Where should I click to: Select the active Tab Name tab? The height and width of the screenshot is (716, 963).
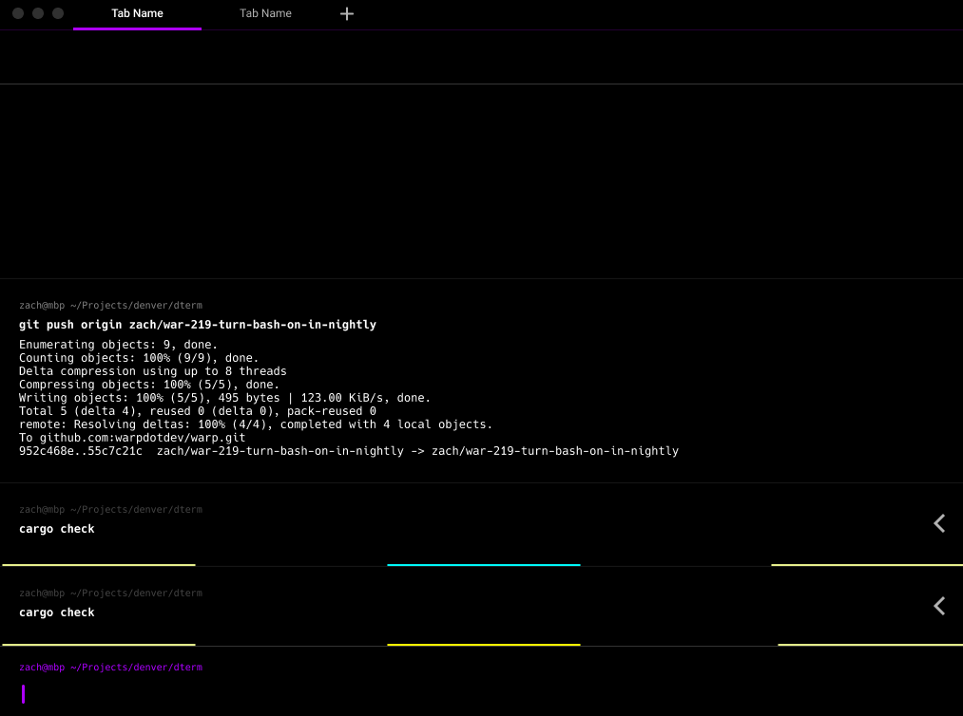[137, 13]
